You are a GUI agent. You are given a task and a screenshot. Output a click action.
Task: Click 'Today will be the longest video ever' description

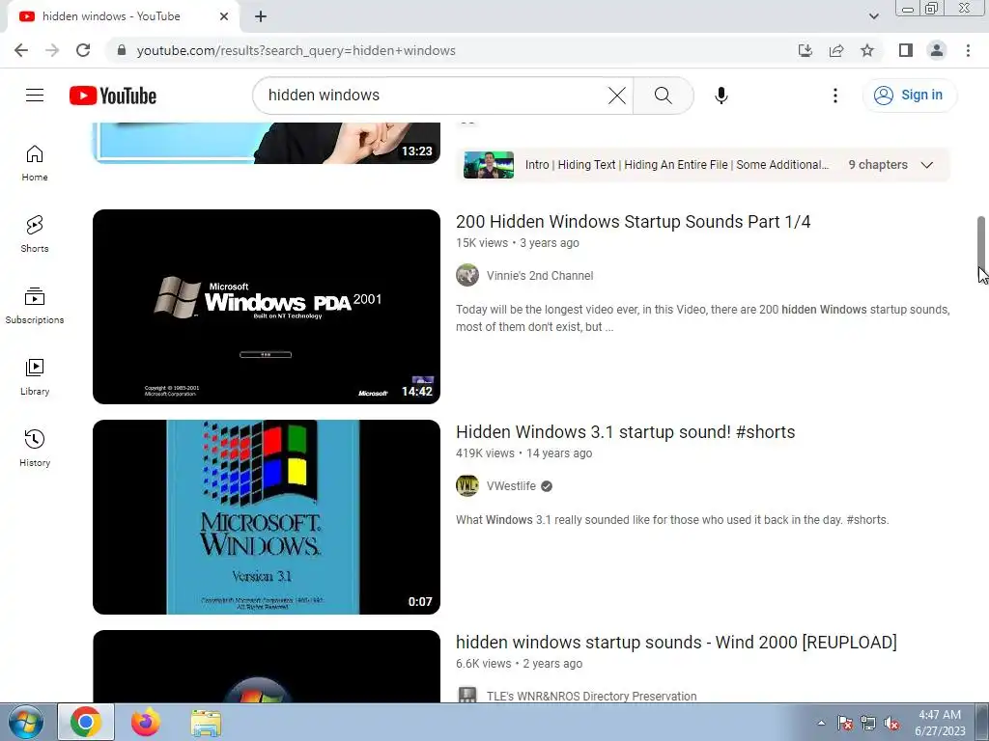coord(703,318)
